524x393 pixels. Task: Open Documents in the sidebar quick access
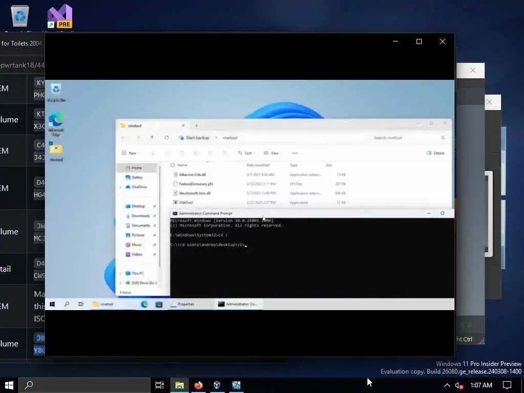click(x=140, y=226)
